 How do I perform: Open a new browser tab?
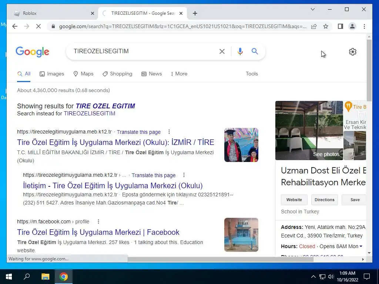[x=195, y=13]
